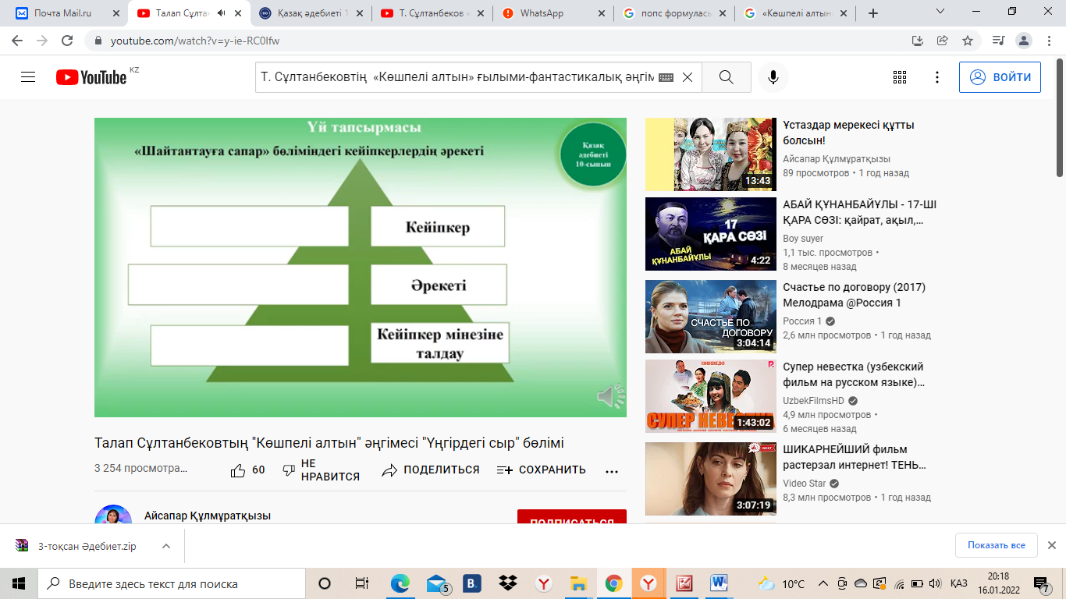Screen dimensions: 1066x599
Task: Open Word from the taskbar
Action: point(719,583)
